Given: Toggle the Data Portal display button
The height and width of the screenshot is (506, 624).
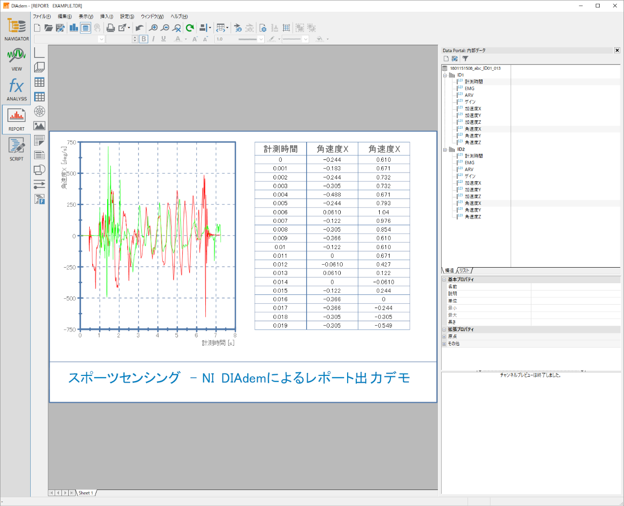Looking at the screenshot, I should [85, 28].
